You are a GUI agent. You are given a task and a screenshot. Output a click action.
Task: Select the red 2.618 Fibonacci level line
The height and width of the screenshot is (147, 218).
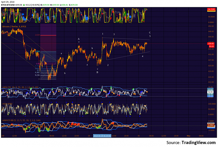coord(48,35)
